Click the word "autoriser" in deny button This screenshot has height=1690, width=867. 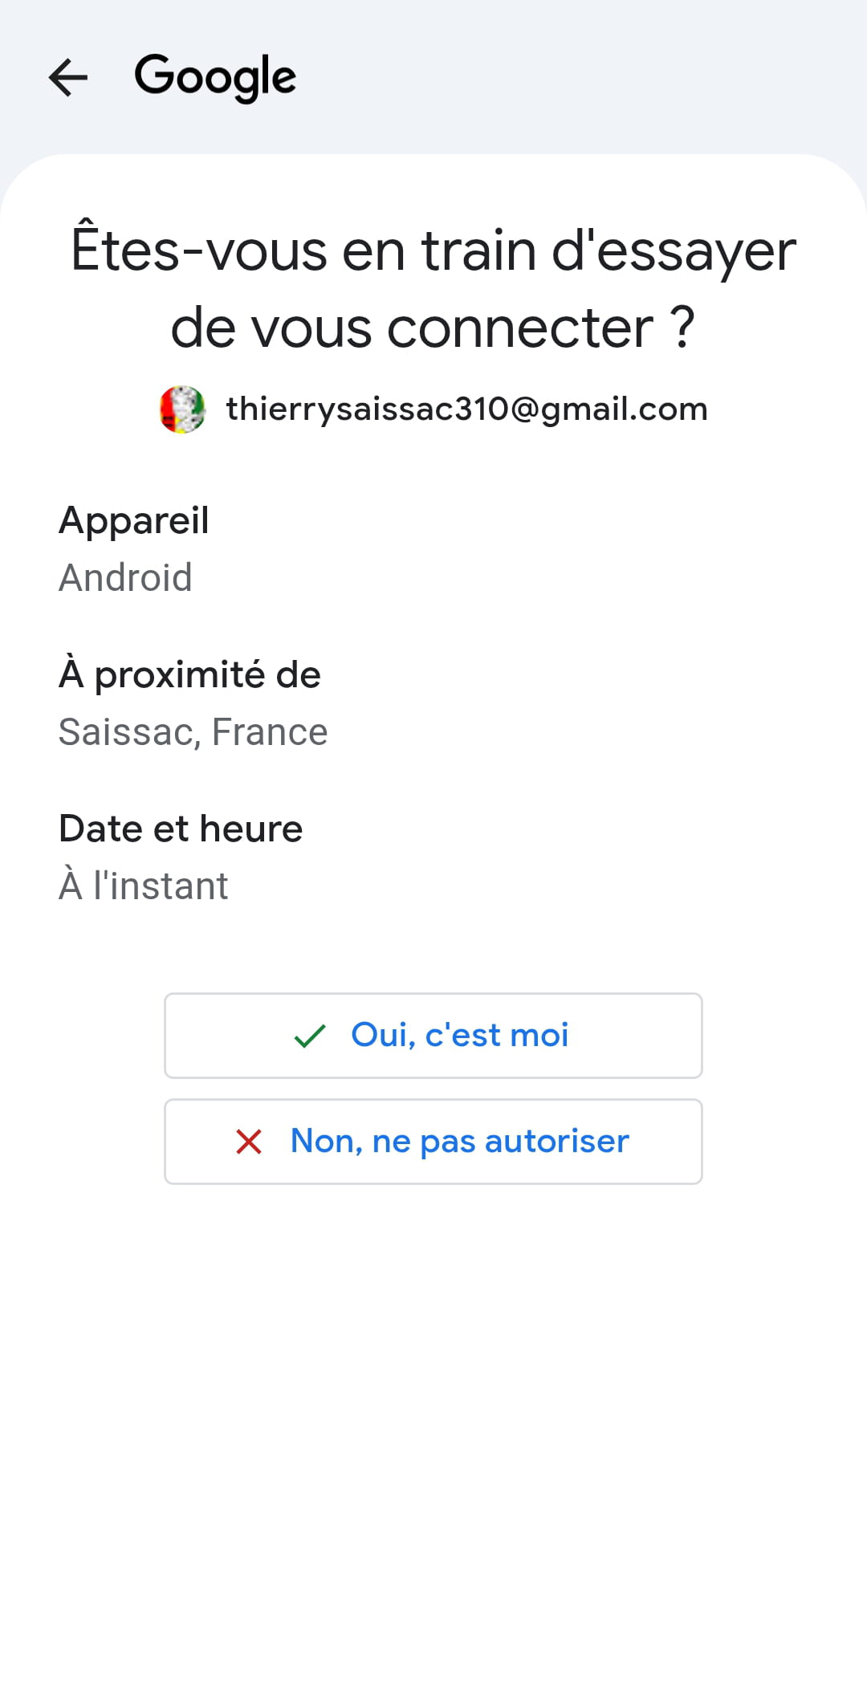point(557,1141)
